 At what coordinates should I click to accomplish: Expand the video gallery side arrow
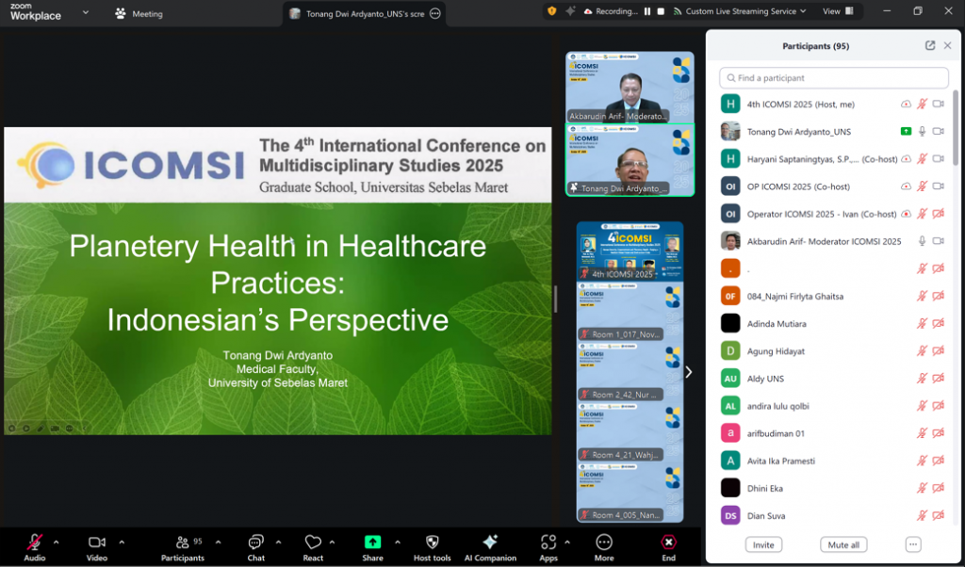[x=688, y=372]
